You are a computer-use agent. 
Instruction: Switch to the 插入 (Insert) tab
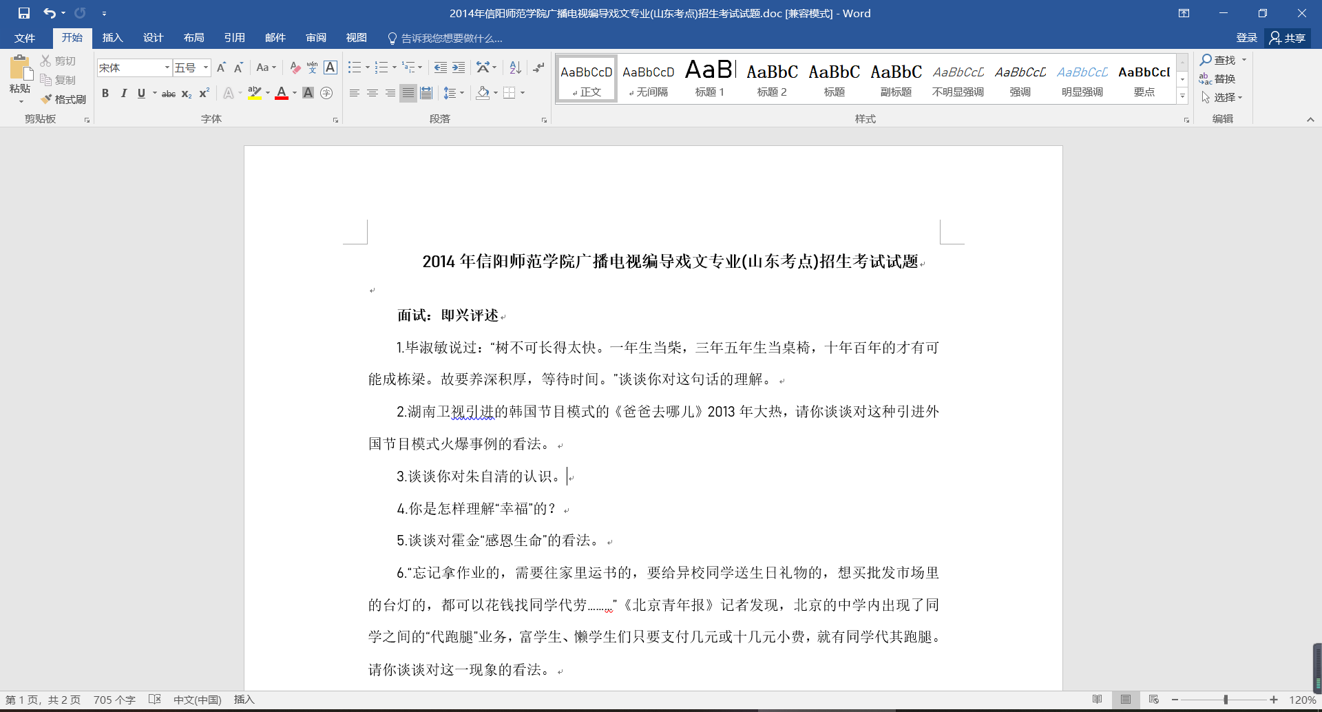pos(112,38)
